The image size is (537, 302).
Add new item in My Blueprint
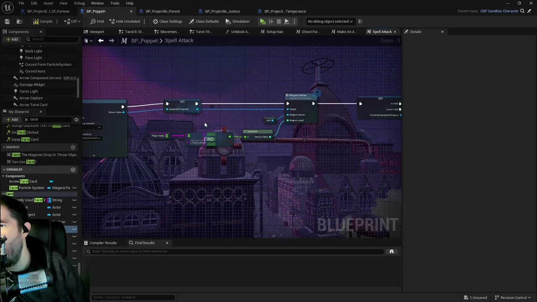(x=12, y=120)
